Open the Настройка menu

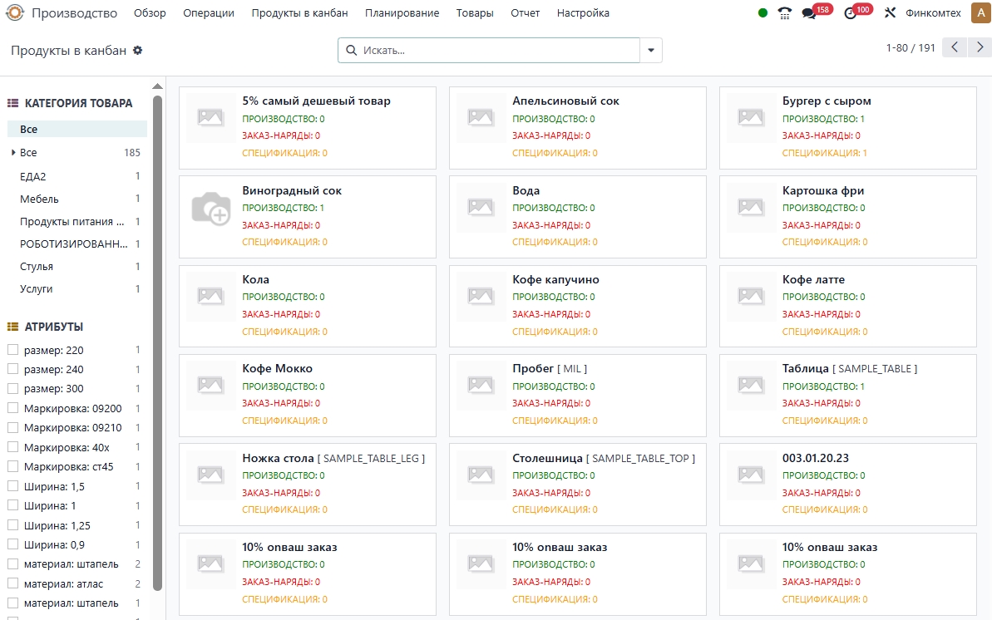[x=583, y=13]
